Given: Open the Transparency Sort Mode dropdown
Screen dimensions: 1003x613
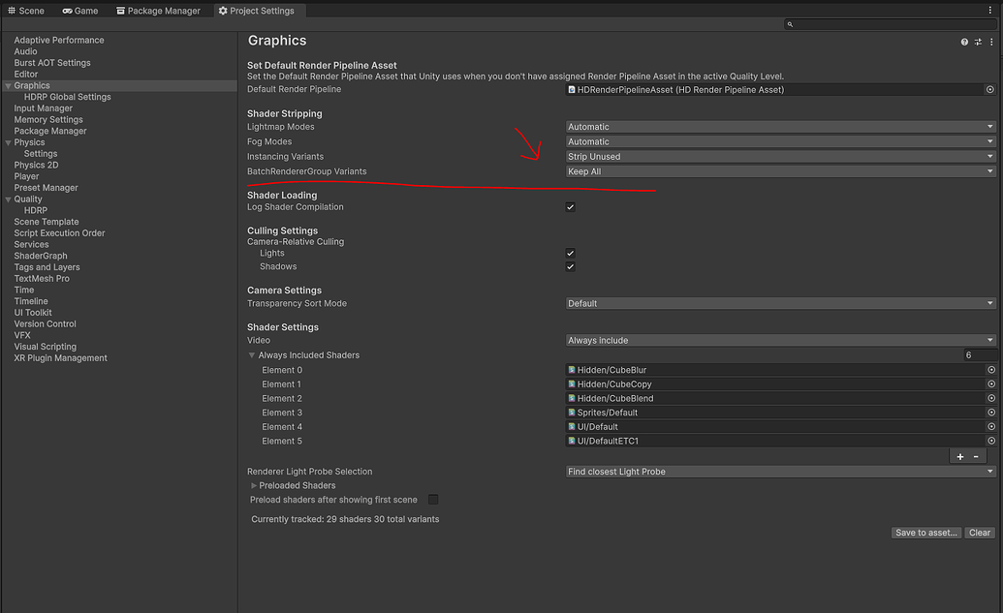Looking at the screenshot, I should (780, 303).
